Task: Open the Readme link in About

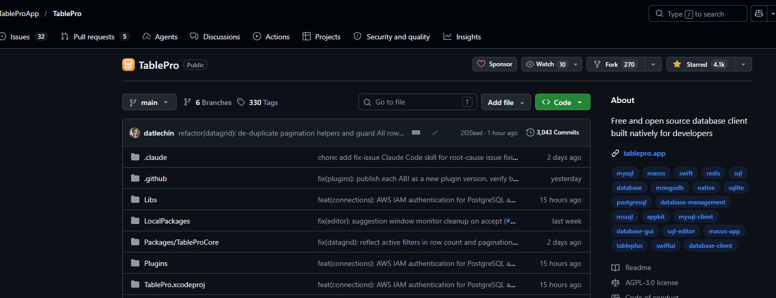Action: click(638, 267)
